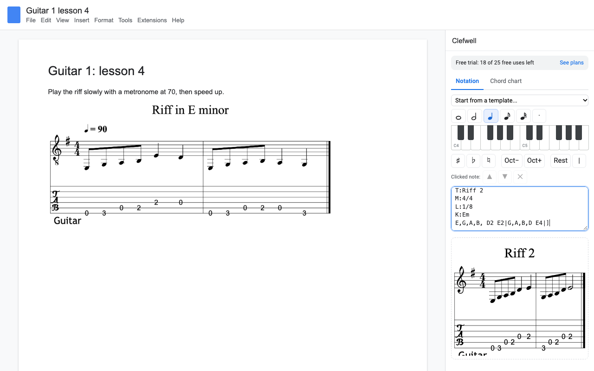Viewport: 594px width, 371px height.
Task: Move clicked note up
Action: (x=490, y=177)
